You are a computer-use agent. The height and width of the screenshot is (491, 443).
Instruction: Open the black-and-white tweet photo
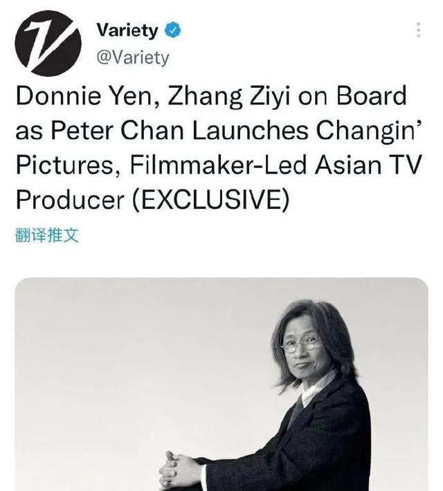[x=221, y=385]
